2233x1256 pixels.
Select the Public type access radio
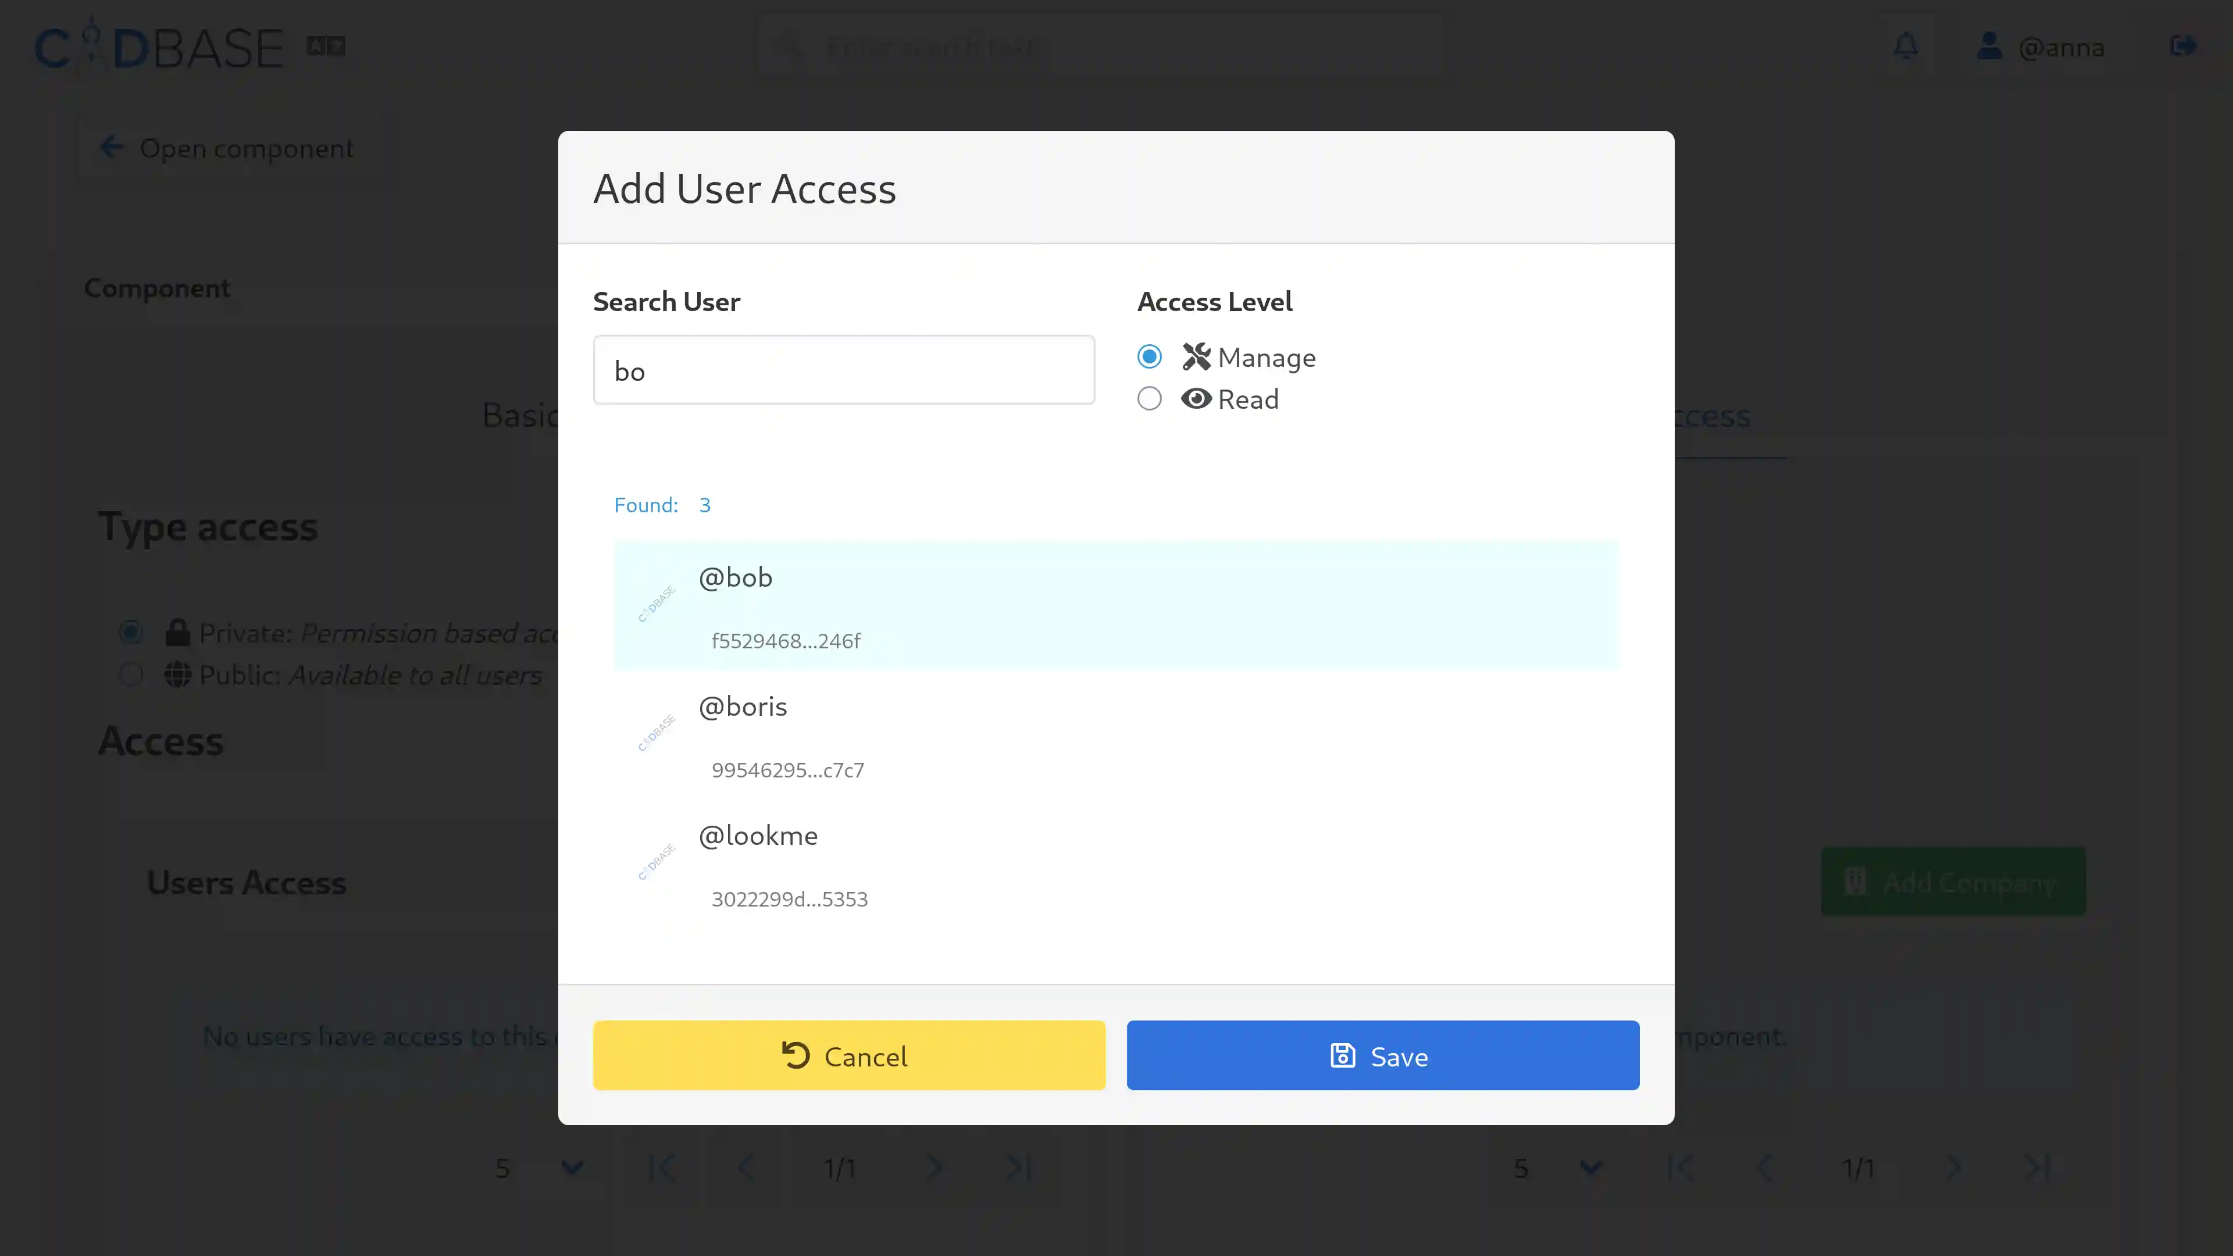[x=131, y=675]
